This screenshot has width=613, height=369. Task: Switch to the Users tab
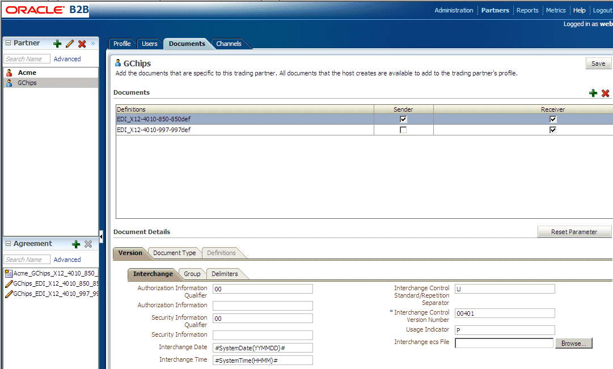pos(149,44)
